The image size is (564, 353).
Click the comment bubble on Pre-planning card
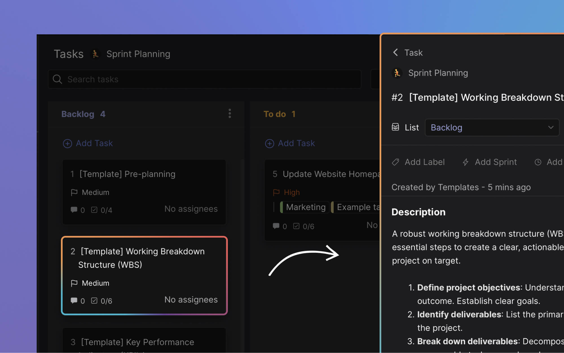tap(74, 209)
